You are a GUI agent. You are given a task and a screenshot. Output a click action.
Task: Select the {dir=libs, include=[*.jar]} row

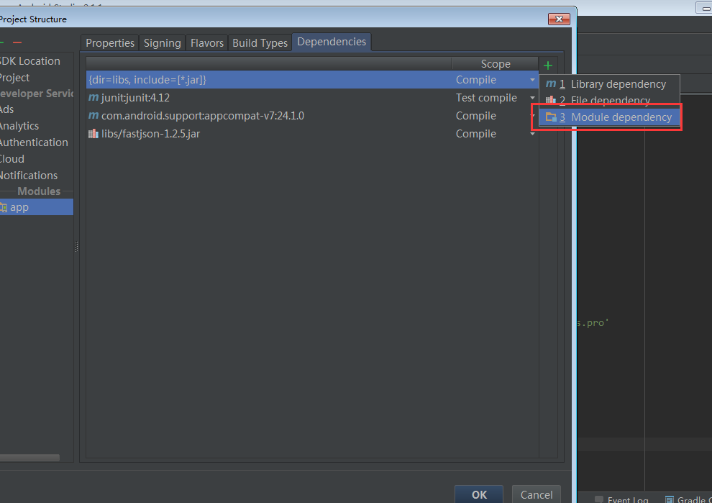pos(312,80)
